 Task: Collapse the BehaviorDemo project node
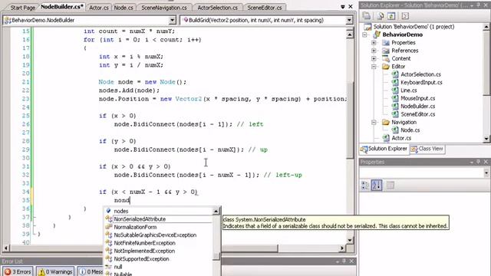365,34
